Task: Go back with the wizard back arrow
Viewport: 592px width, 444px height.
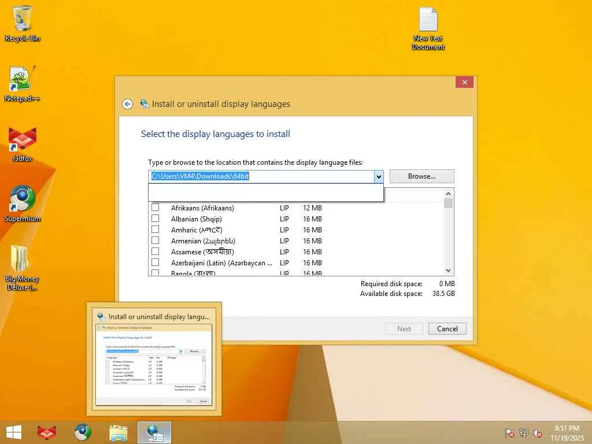Action: [128, 104]
